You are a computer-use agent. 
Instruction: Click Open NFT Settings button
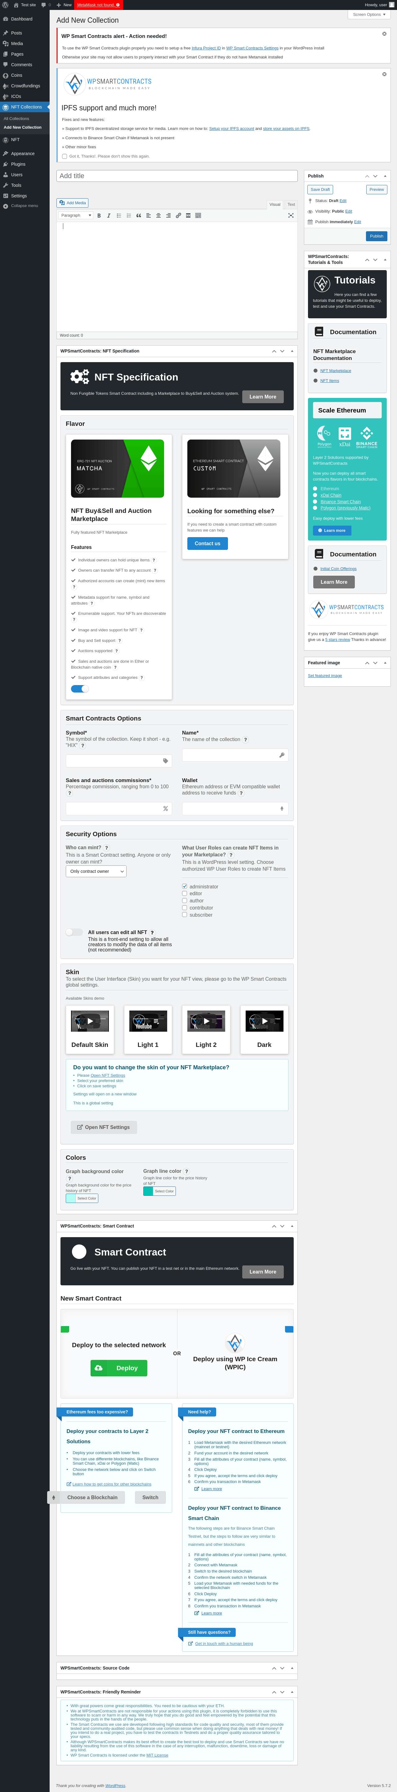pos(103,1127)
